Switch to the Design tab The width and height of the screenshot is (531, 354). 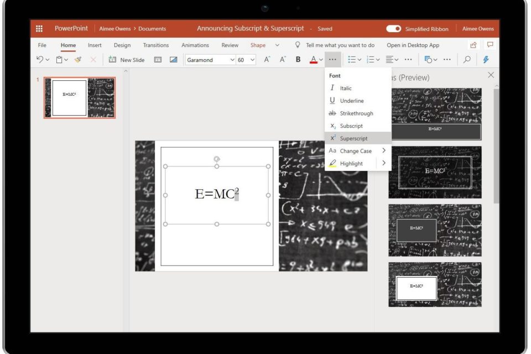click(x=122, y=45)
